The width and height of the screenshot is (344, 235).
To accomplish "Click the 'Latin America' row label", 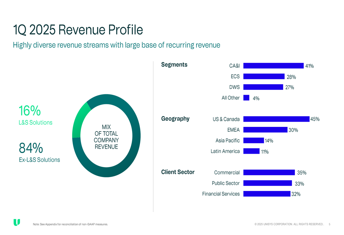I will pos(225,151).
